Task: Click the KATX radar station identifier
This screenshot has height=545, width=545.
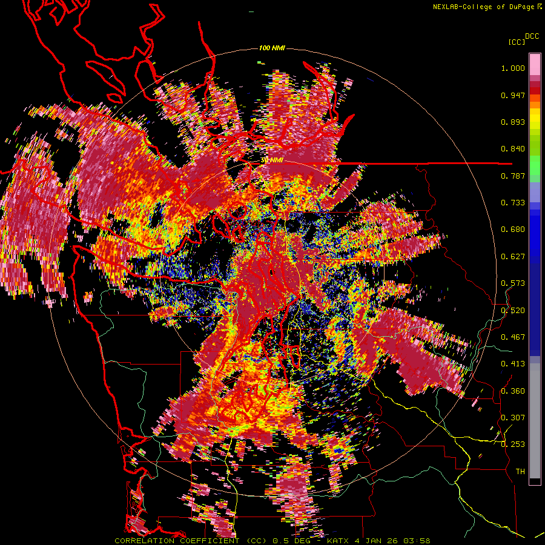Action: [338, 541]
